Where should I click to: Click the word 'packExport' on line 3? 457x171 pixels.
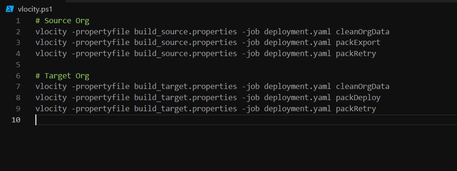[358, 43]
